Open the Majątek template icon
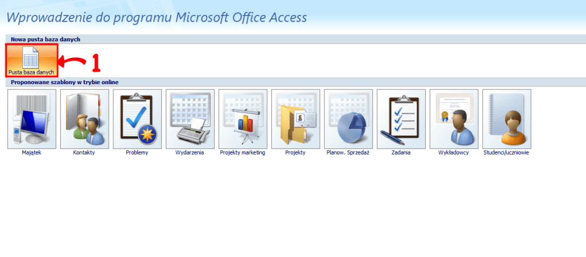586x257 pixels. (32, 119)
